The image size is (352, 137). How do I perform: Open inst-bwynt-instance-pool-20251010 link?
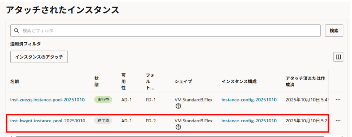(x=47, y=121)
